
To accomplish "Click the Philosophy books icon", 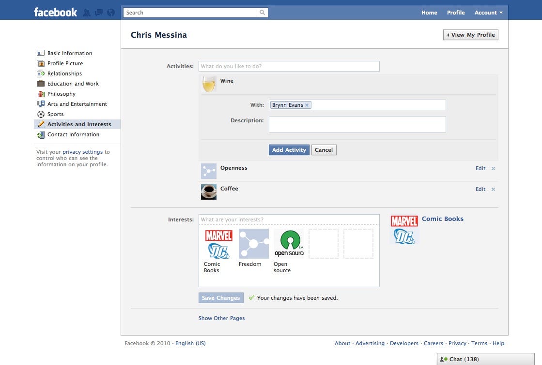I will coord(41,94).
